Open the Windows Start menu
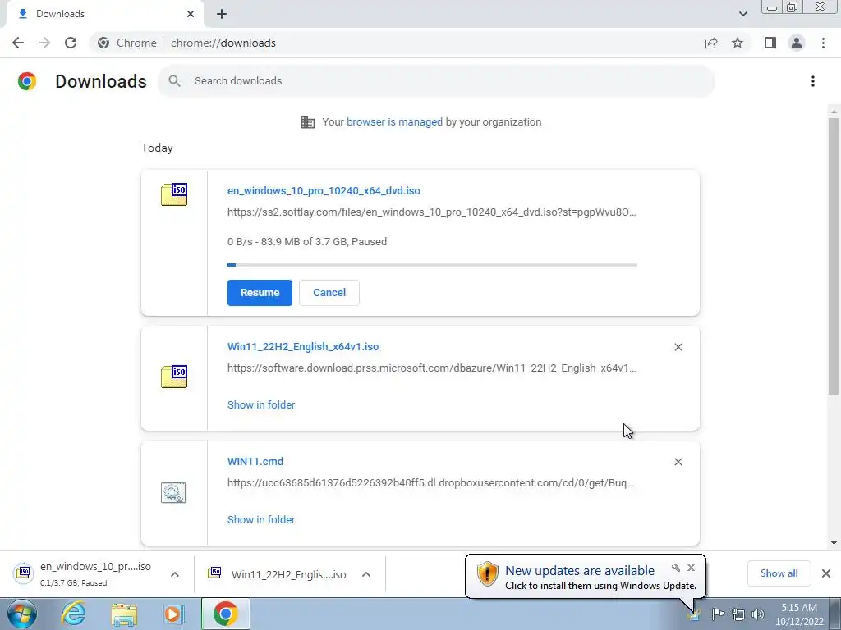This screenshot has width=841, height=630. click(21, 614)
